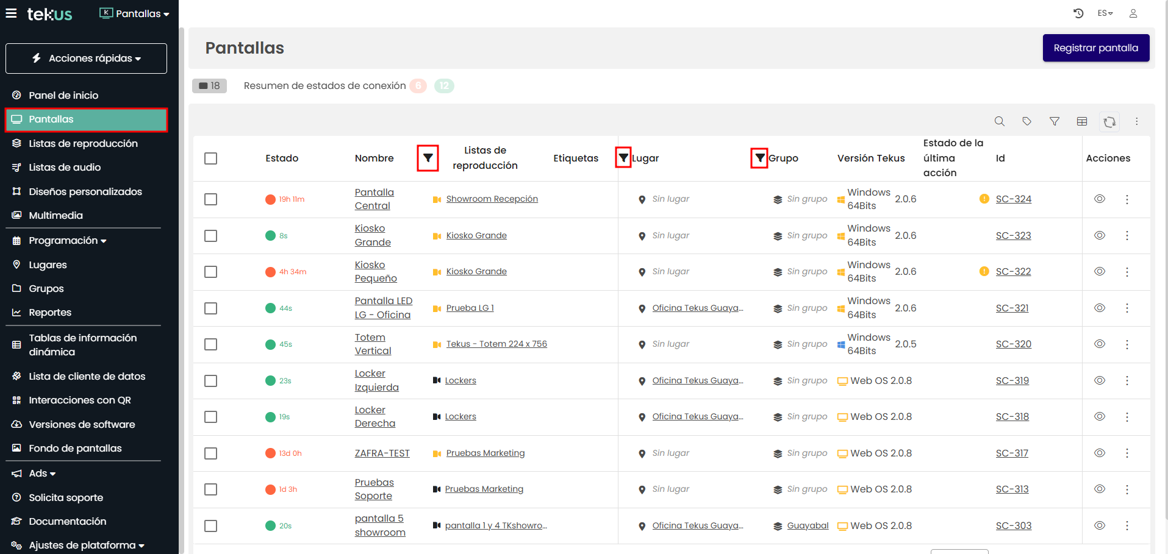Refresh the screens list

(1109, 122)
